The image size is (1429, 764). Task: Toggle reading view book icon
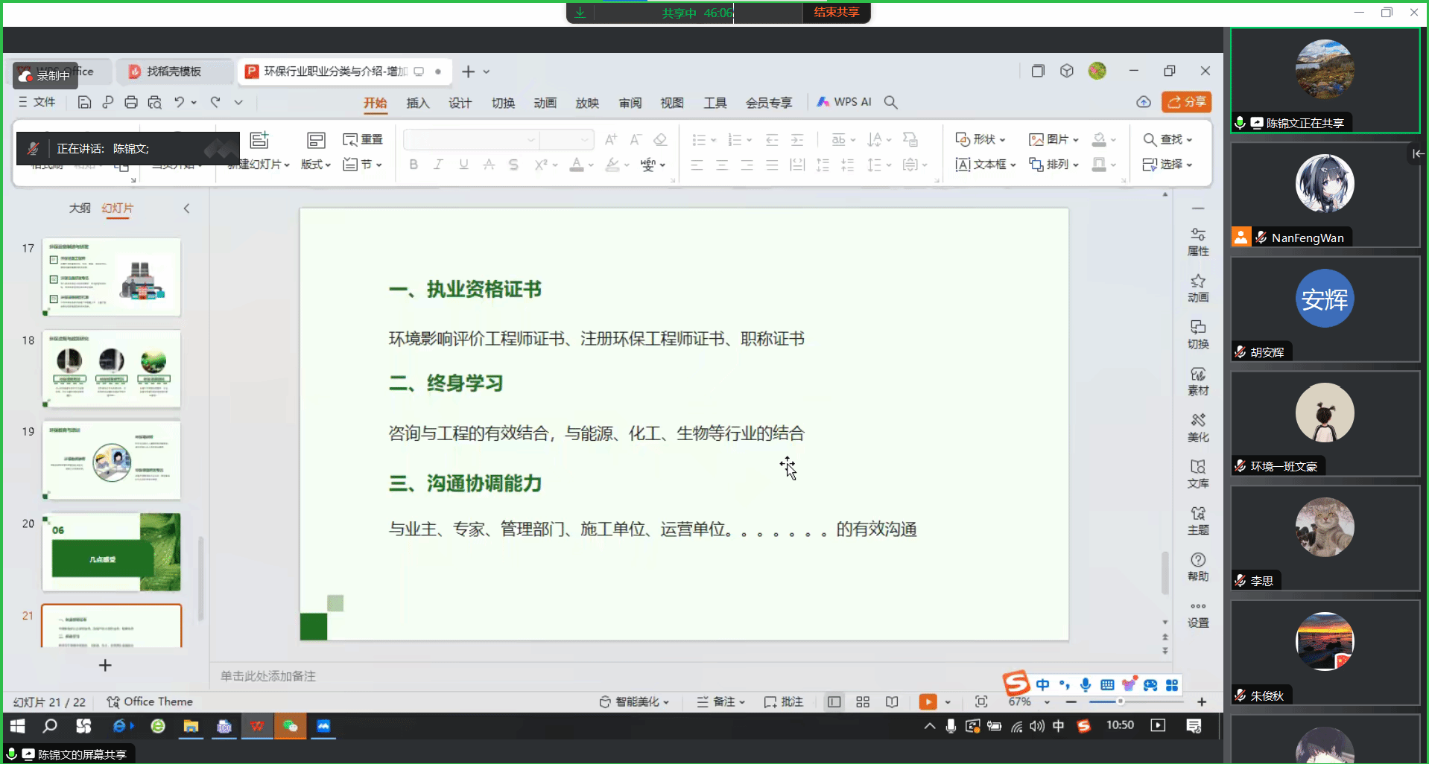(892, 701)
